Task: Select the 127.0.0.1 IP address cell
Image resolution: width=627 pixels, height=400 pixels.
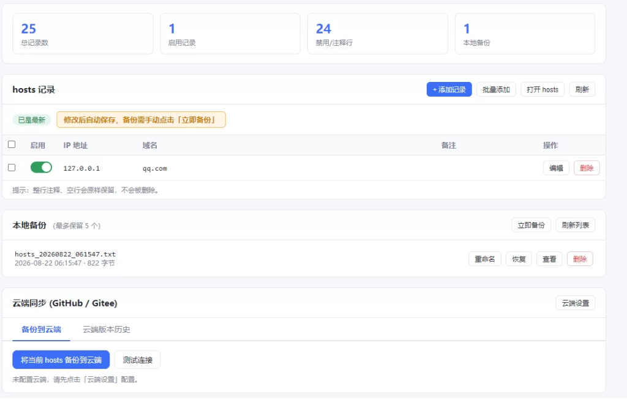Action: click(81, 168)
